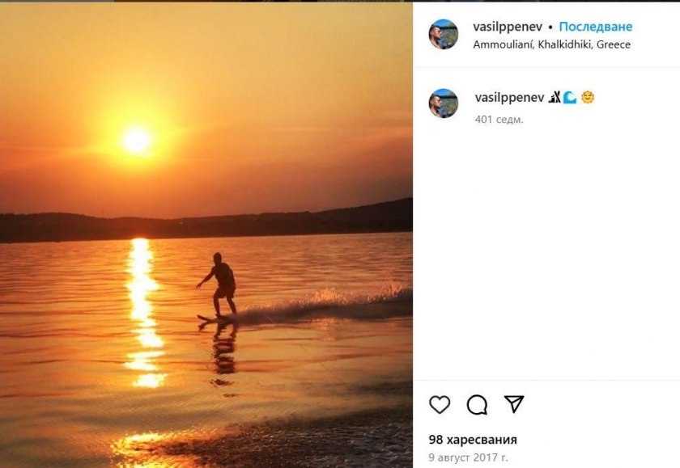Click the avatar beside the caption
Viewport: 680px width, 468px height.
point(444,103)
